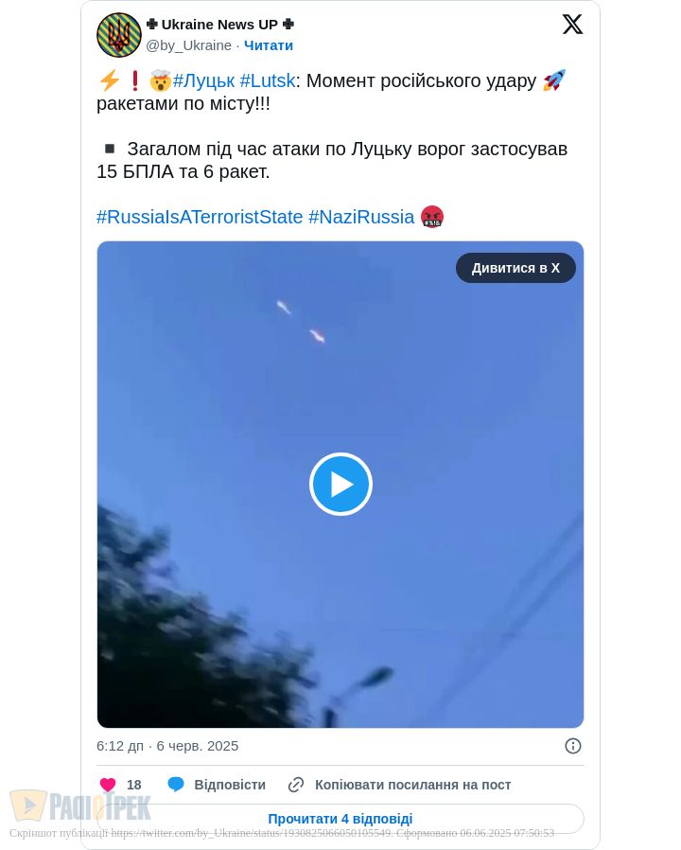Open the #Lutsk hashtag link
The image size is (681, 850).
click(x=268, y=81)
